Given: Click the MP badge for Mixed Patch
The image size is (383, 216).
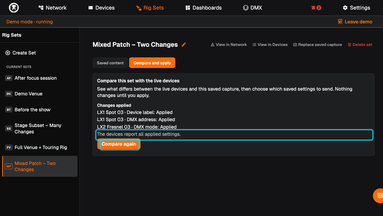Looking at the screenshot, I should [x=9, y=166].
